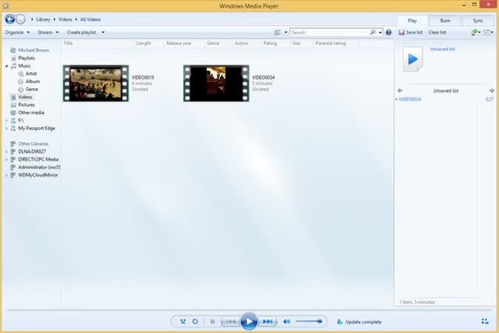
Task: Click the WDMyCloudMirror library icon
Action: click(13, 175)
